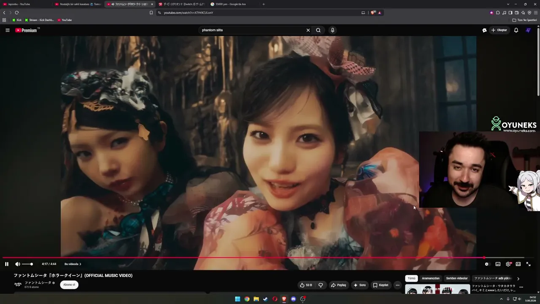Clear the search query with the X
Image resolution: width=540 pixels, height=304 pixels.
coord(308,30)
